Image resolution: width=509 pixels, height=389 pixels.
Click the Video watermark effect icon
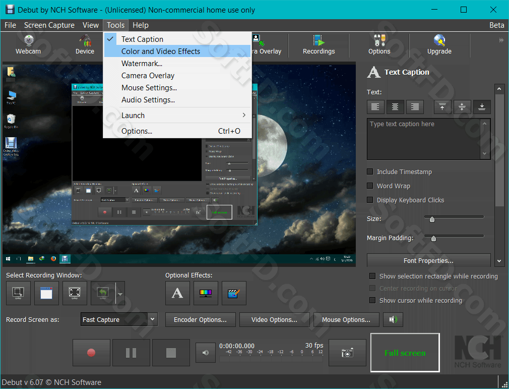tap(234, 293)
